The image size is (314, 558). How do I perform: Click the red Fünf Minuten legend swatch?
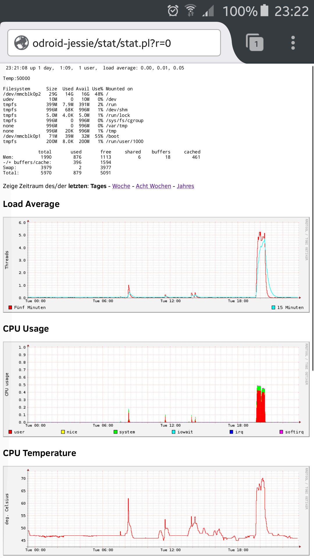pos(10,307)
